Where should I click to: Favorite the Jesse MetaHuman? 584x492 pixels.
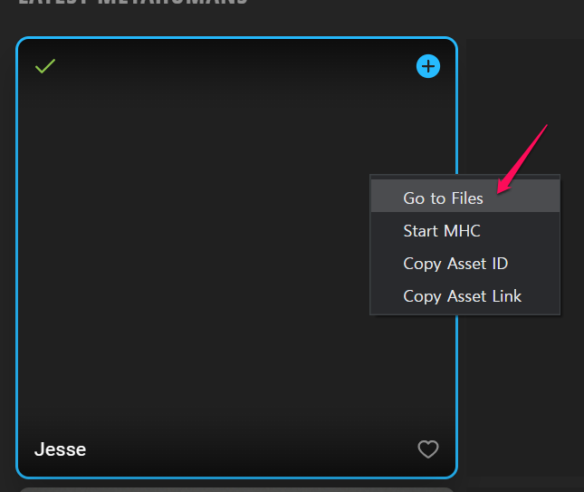click(427, 449)
